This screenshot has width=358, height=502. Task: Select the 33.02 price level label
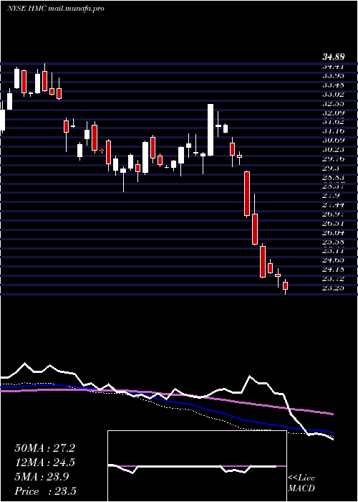(x=334, y=94)
